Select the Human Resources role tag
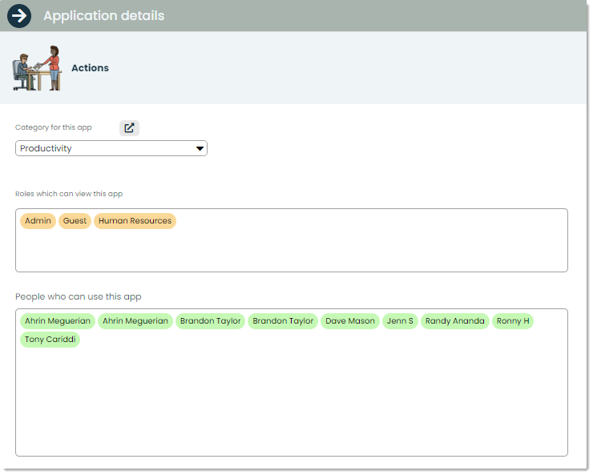The width and height of the screenshot is (593, 475). [135, 221]
